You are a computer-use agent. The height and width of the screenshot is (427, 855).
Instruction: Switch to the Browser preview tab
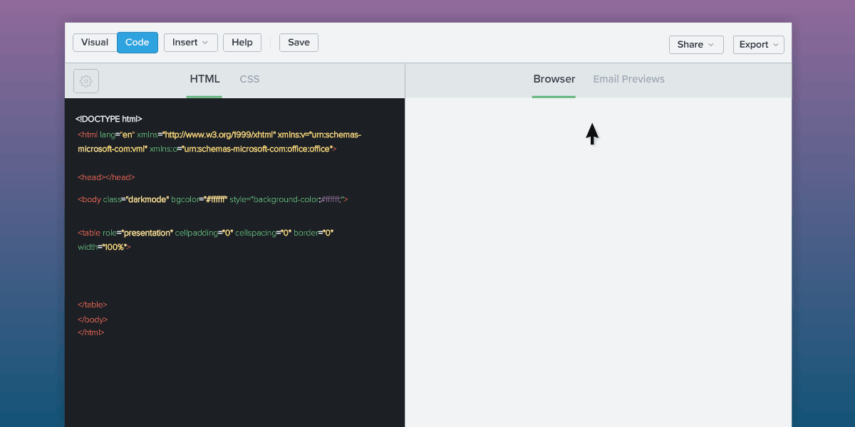pos(554,79)
